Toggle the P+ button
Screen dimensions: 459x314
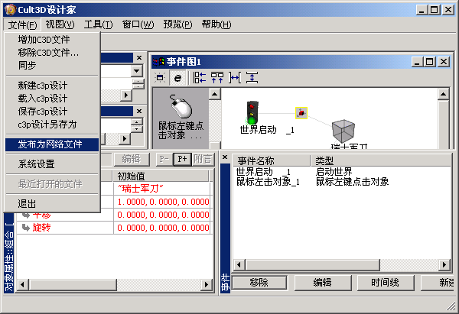click(x=182, y=159)
